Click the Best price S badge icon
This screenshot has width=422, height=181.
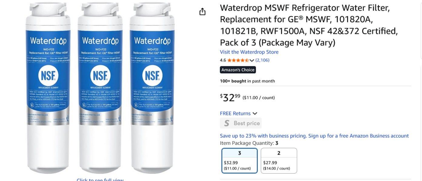(227, 123)
